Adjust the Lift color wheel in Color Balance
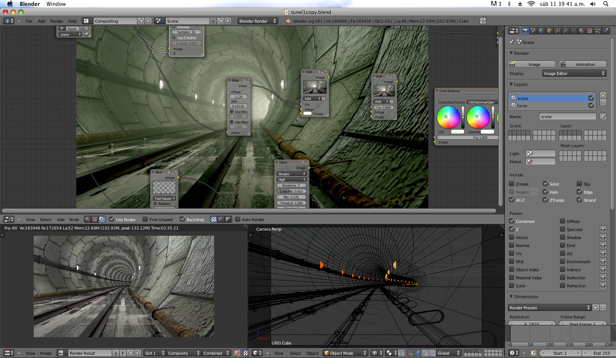Image resolution: width=616 pixels, height=358 pixels. [x=448, y=117]
